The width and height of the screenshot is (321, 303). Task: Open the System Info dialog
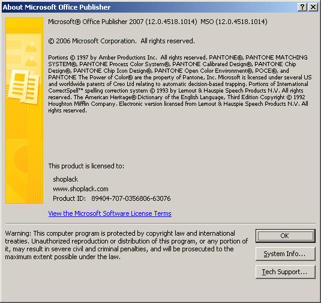tap(286, 254)
